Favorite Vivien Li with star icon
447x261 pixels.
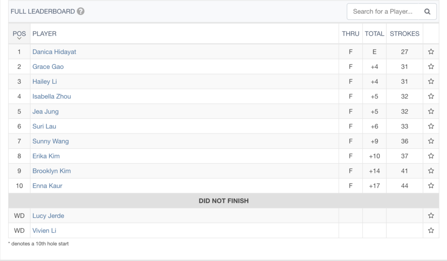click(x=431, y=230)
